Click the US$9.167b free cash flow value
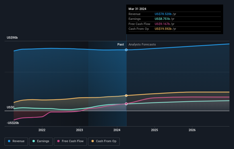Viewport: 234px width, 149px height. pyautogui.click(x=162, y=24)
